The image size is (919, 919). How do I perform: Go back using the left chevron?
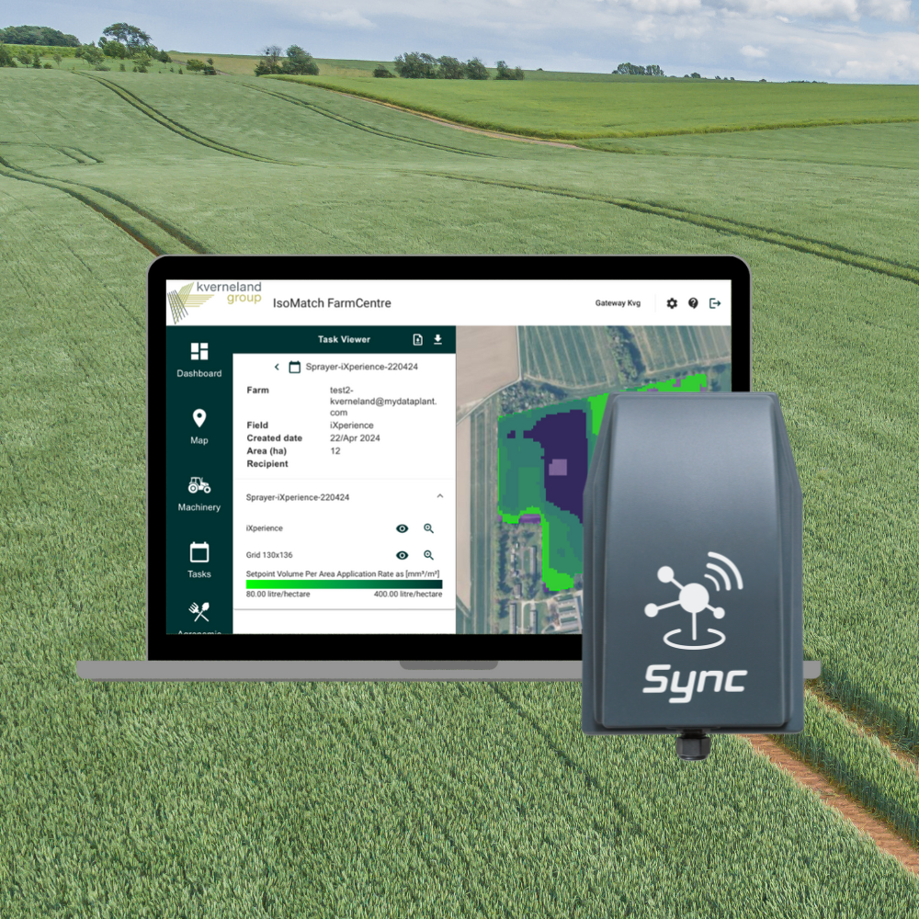277,367
